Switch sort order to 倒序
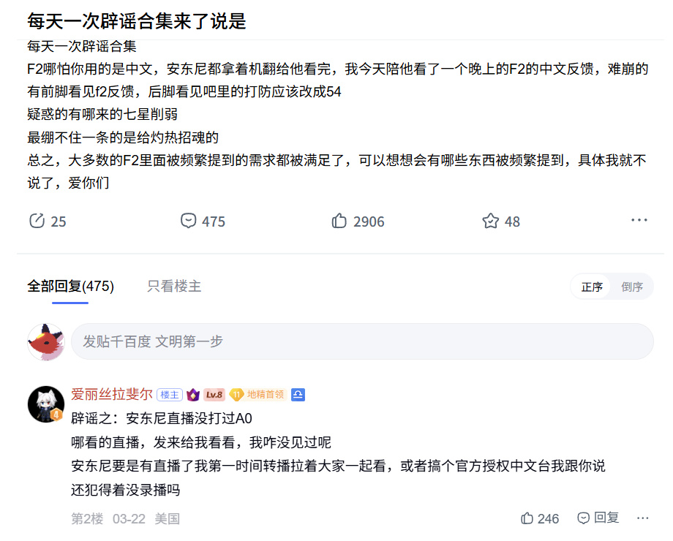The height and width of the screenshot is (541, 673). point(632,287)
